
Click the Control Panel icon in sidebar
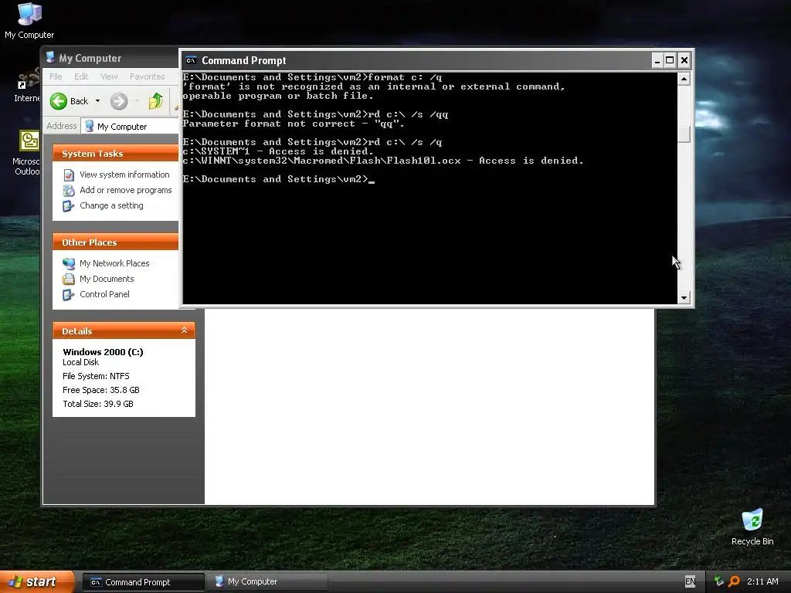coord(69,295)
